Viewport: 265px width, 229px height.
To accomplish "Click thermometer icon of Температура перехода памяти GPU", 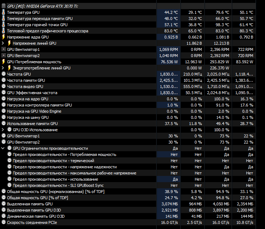I will [3, 19].
